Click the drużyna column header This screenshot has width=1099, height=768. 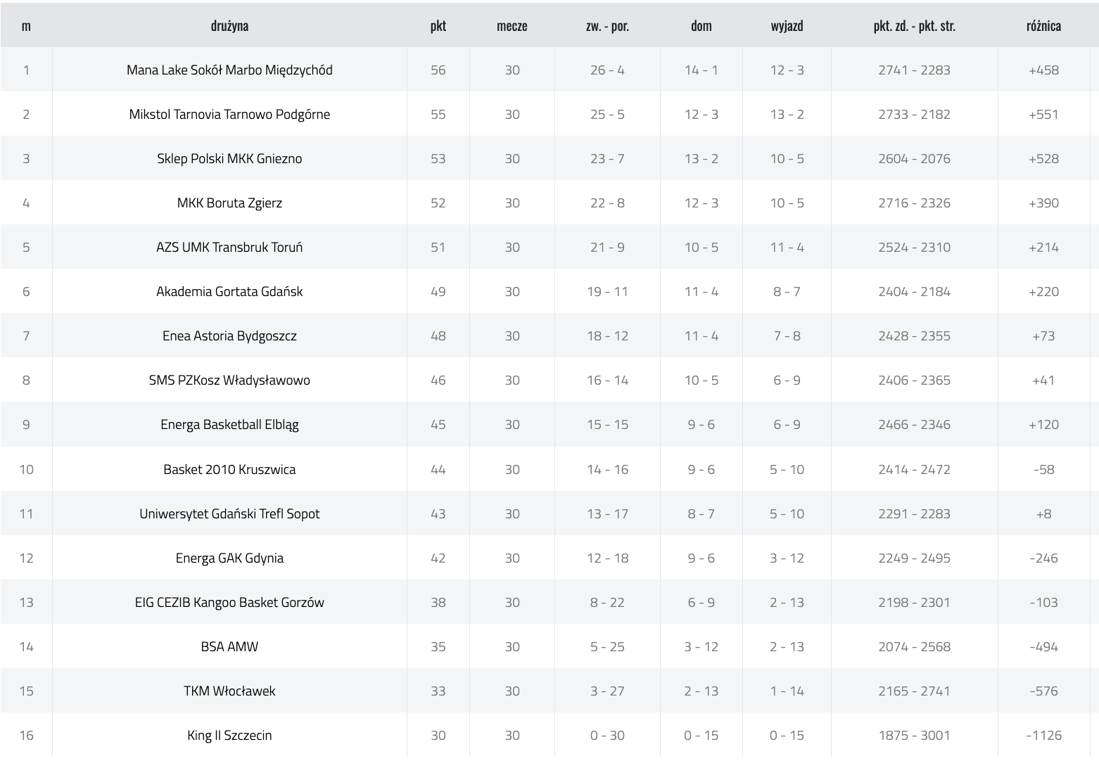229,26
